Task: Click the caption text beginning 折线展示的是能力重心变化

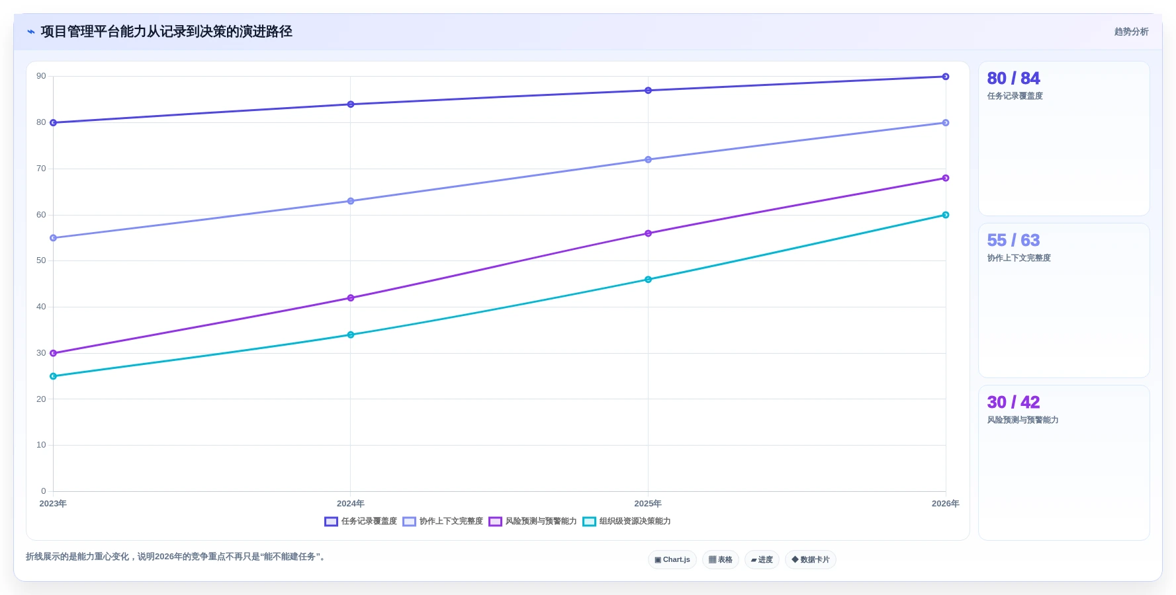Action: [x=175, y=557]
